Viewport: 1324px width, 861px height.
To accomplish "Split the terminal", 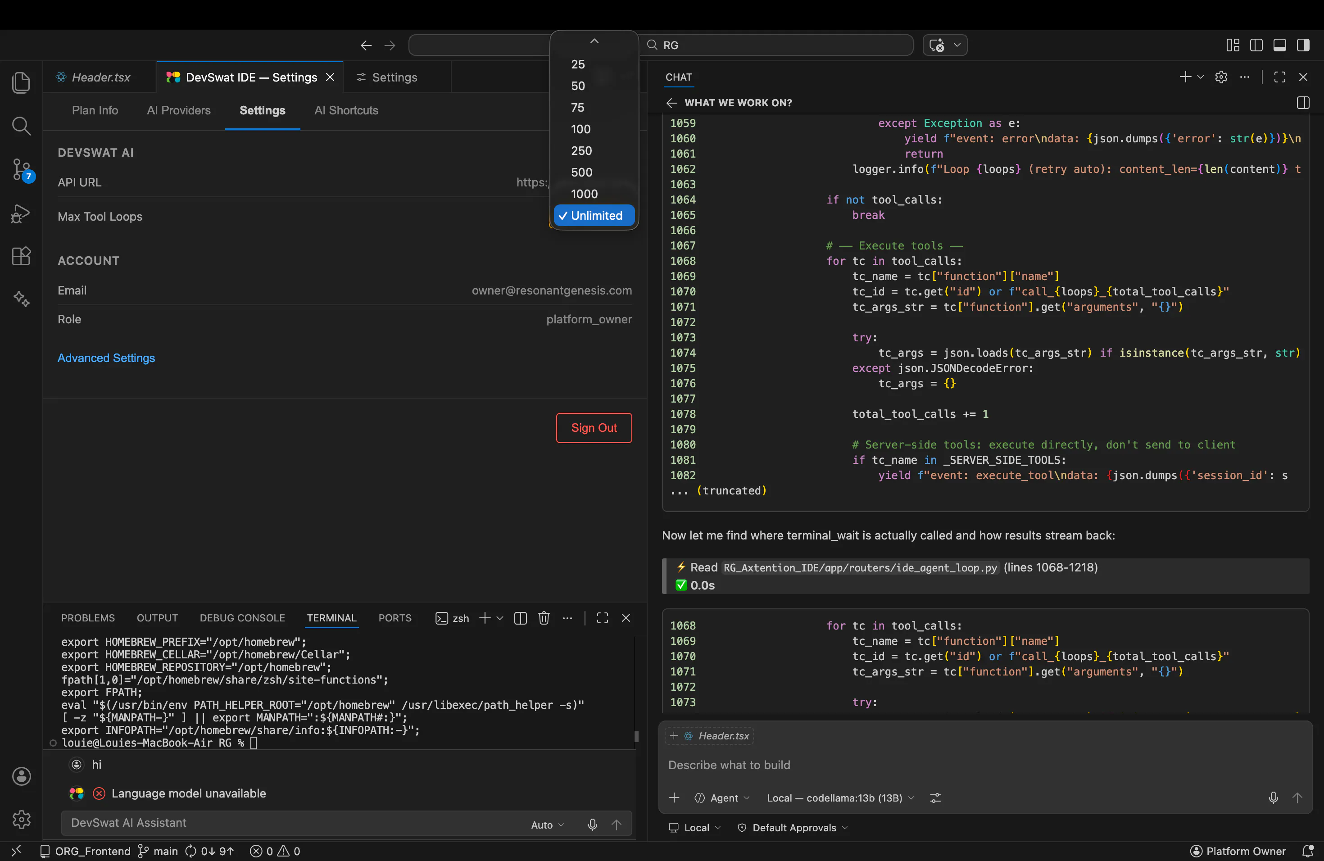I will [x=520, y=618].
